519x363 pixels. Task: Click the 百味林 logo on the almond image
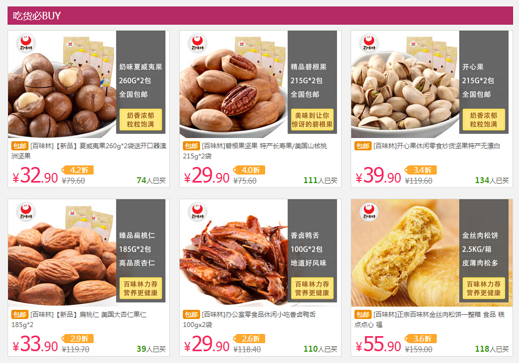[x=26, y=212]
